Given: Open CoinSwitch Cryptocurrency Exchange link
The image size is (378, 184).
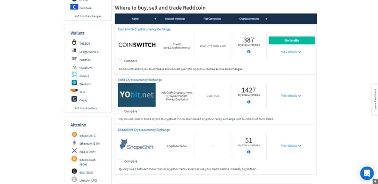Looking at the screenshot, I should [144, 29].
